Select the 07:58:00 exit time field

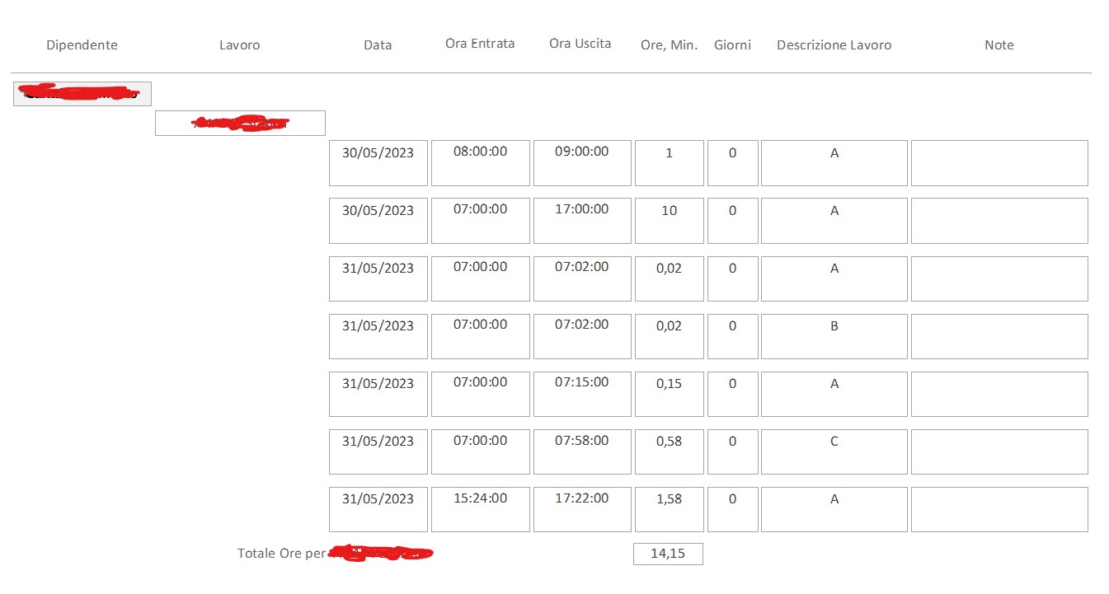(582, 451)
